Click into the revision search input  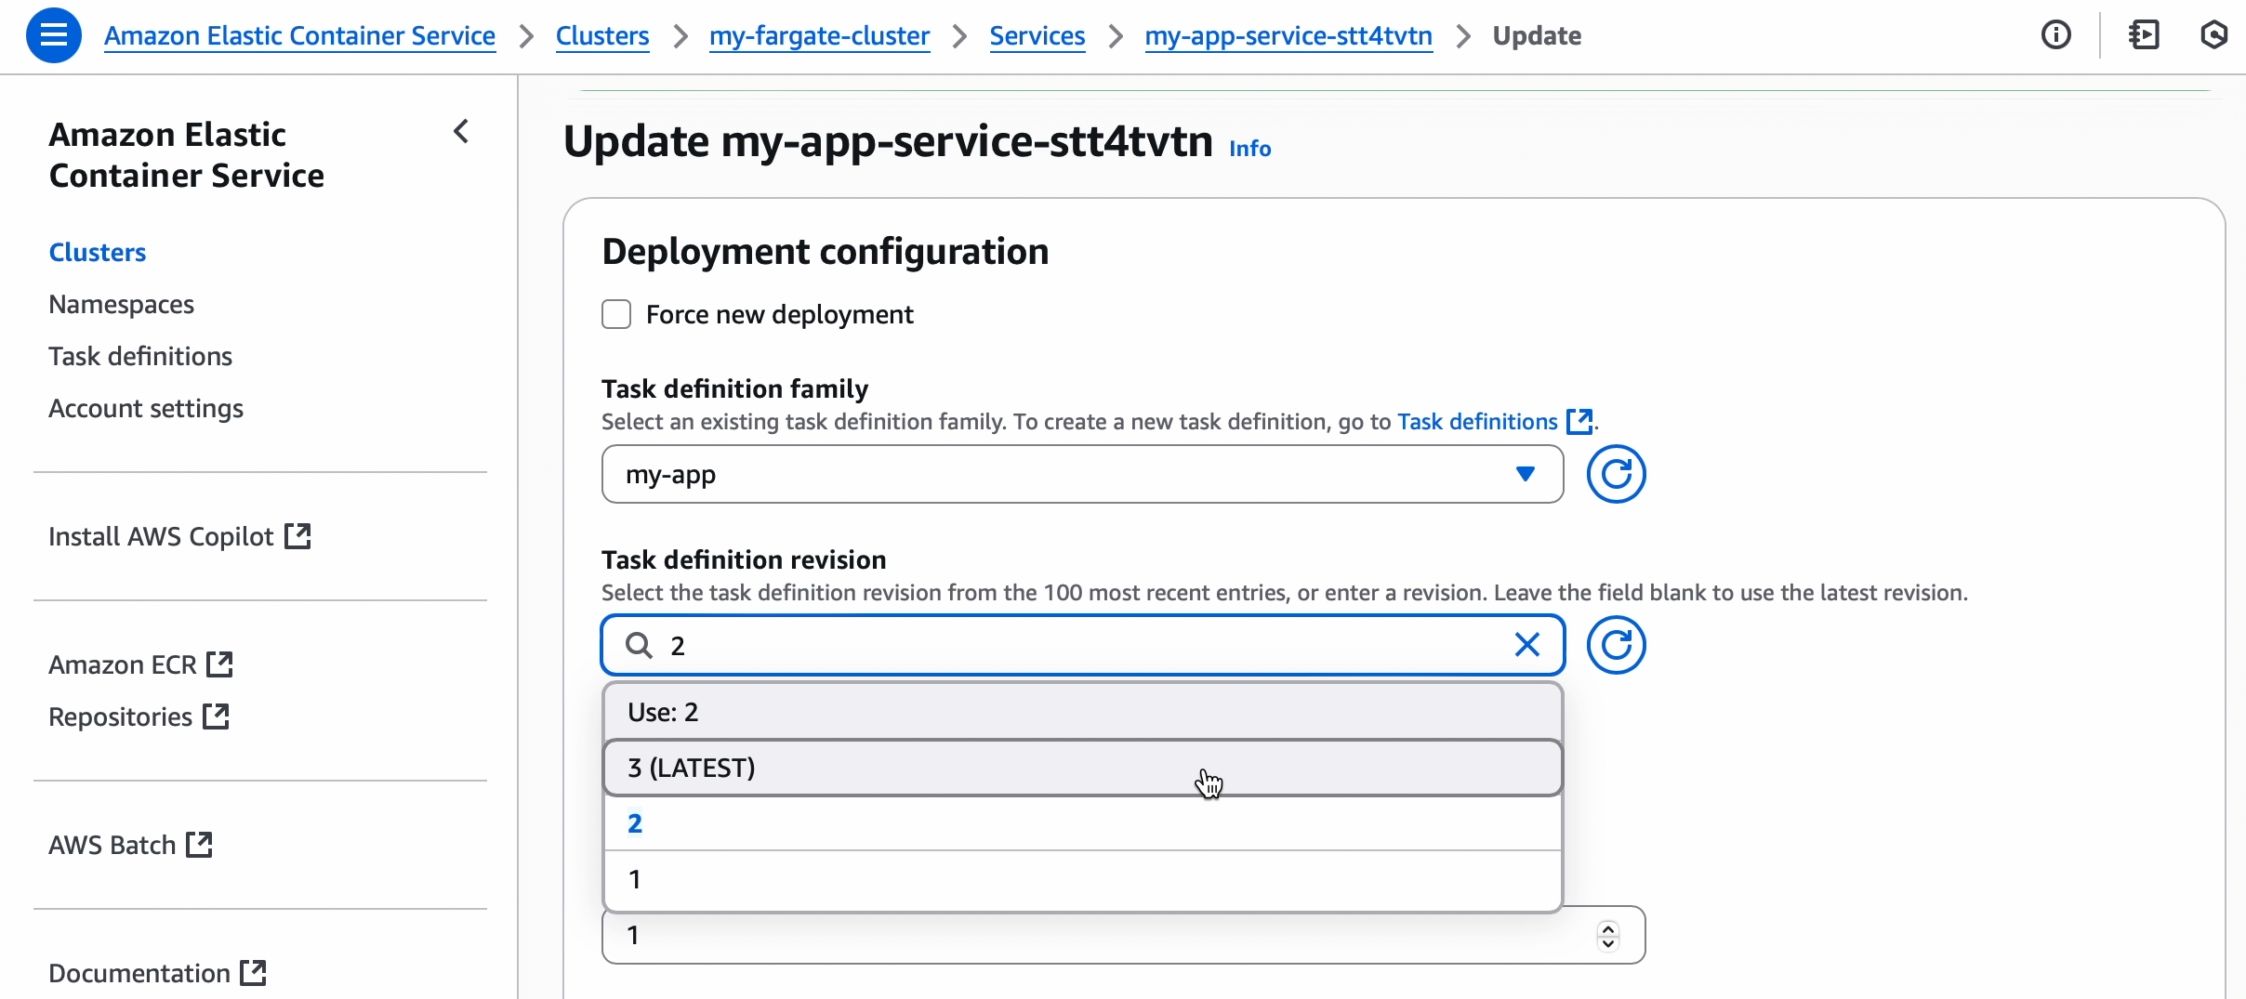tap(1082, 645)
